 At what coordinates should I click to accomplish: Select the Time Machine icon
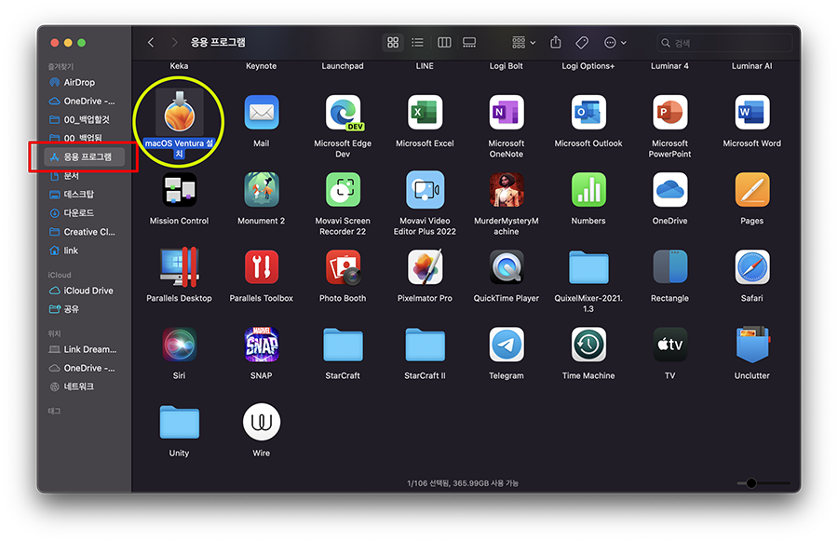point(588,345)
